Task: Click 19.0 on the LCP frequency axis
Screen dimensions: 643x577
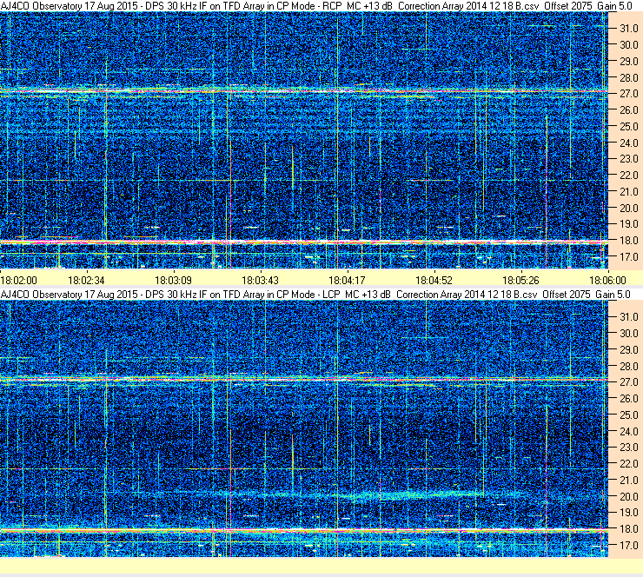Action: coord(628,513)
